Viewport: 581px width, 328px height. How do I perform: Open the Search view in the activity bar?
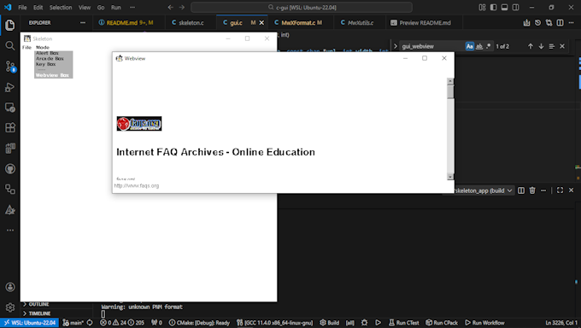10,45
